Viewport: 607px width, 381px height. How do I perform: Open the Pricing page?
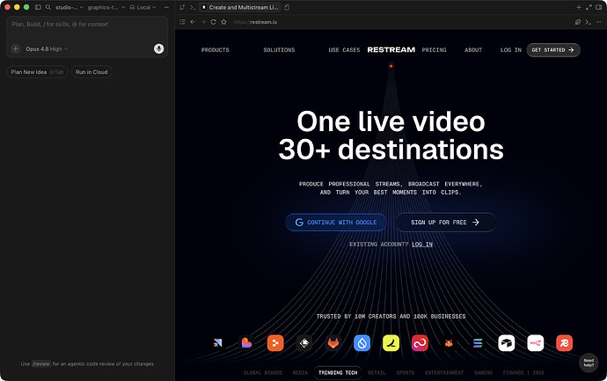coord(434,50)
